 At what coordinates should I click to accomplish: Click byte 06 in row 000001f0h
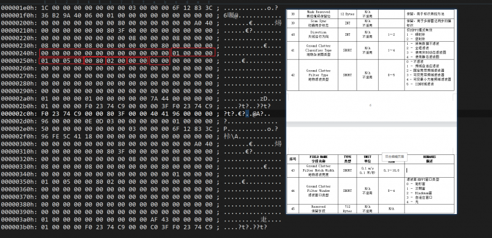(89, 15)
